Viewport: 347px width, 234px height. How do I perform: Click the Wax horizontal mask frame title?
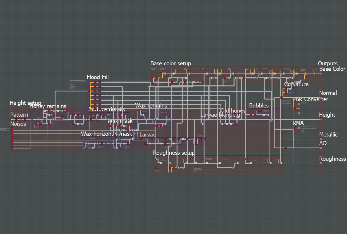point(106,134)
